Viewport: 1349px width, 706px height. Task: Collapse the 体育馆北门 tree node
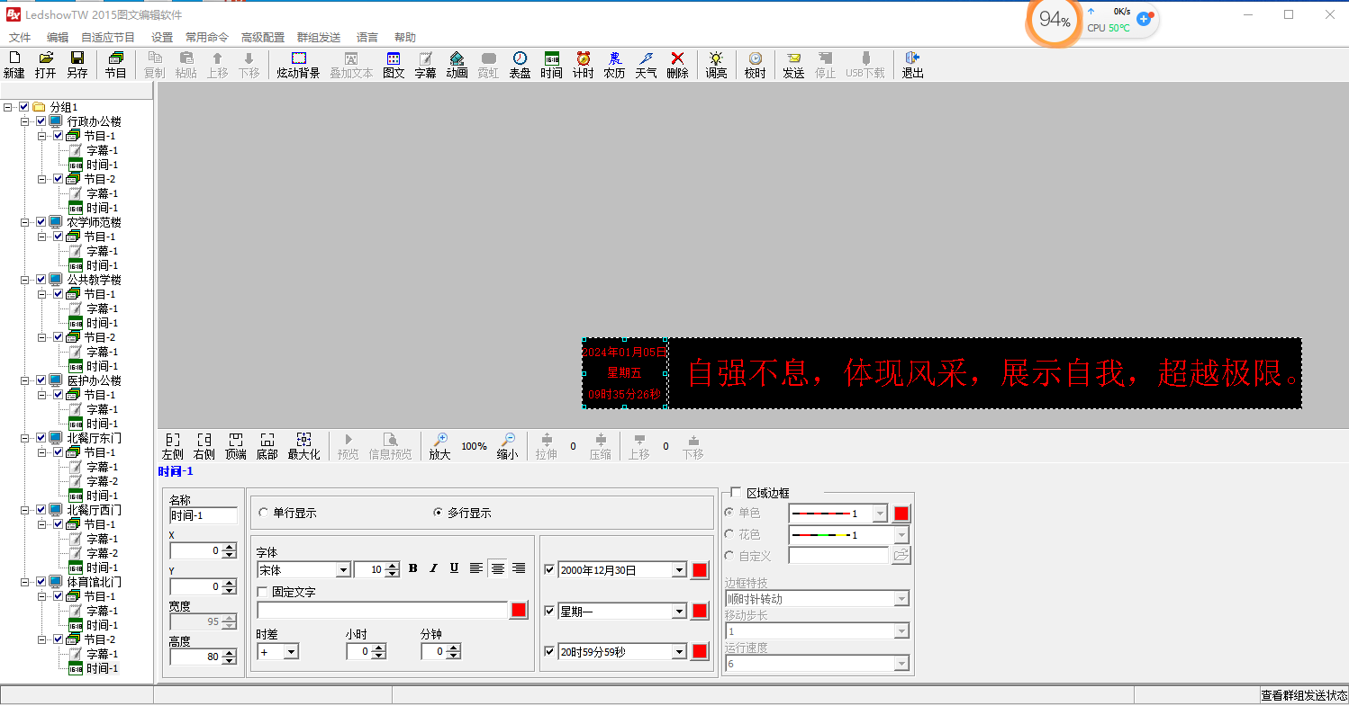point(24,581)
